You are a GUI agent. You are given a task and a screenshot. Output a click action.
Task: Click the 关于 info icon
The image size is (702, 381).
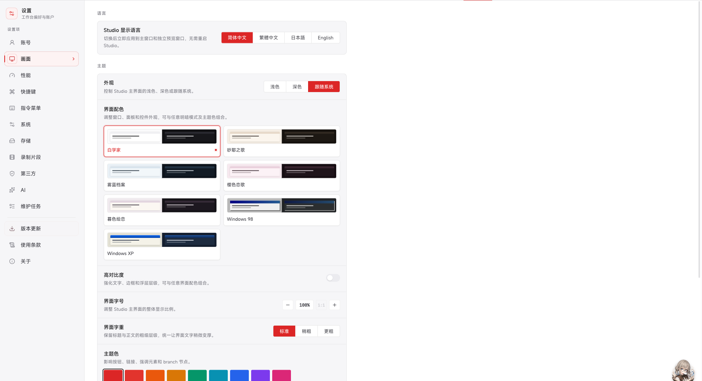click(x=12, y=261)
